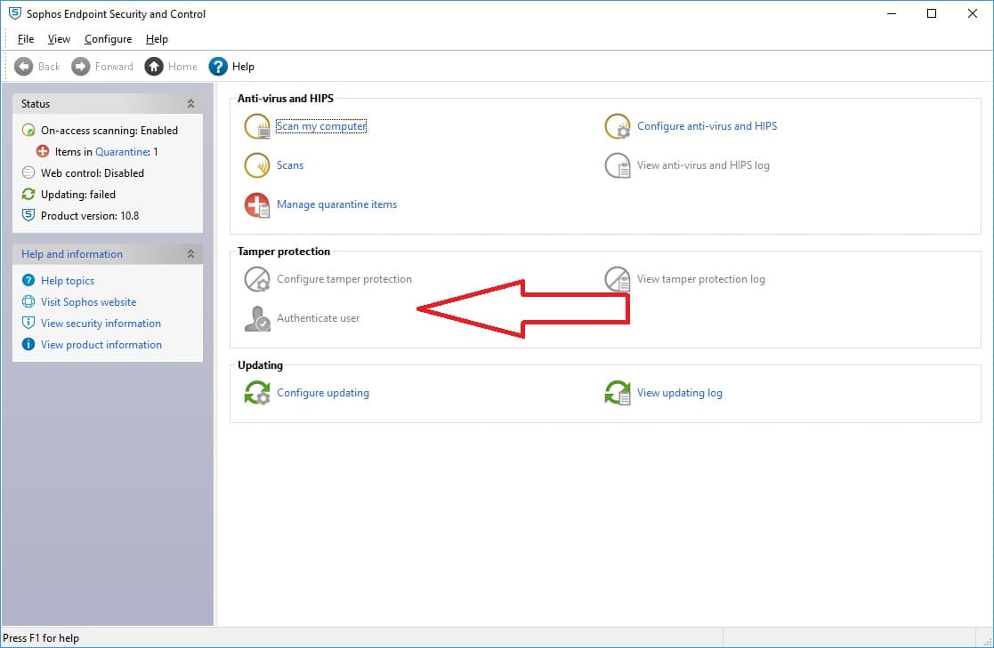Image resolution: width=994 pixels, height=648 pixels.
Task: Click the View anti-virus and HIPS log icon
Action: pos(617,165)
